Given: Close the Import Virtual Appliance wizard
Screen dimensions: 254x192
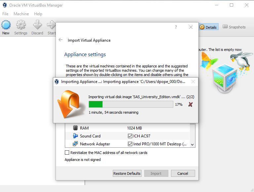Looking at the screenshot, I should coord(191,27).
